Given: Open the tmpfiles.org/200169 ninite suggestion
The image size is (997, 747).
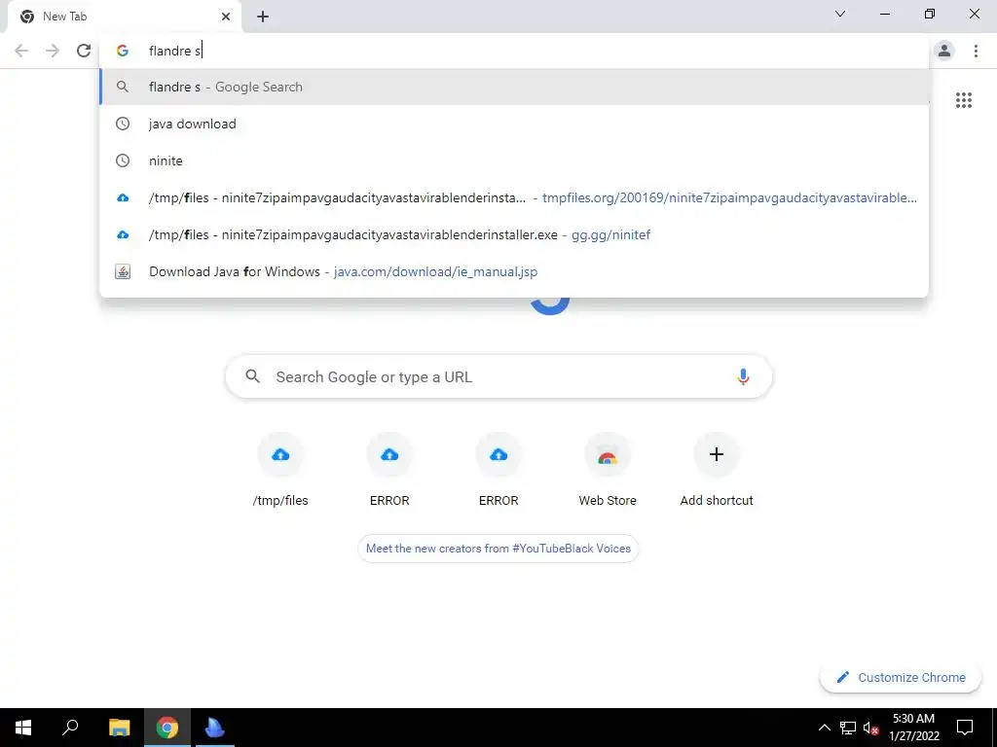Looking at the screenshot, I should [x=514, y=197].
